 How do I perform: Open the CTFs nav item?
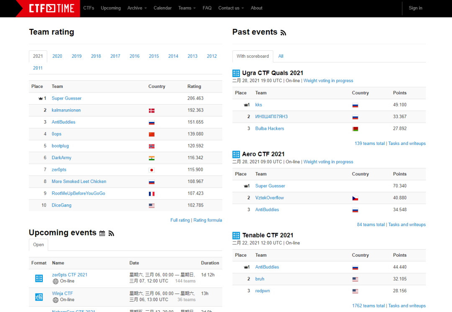(x=88, y=8)
